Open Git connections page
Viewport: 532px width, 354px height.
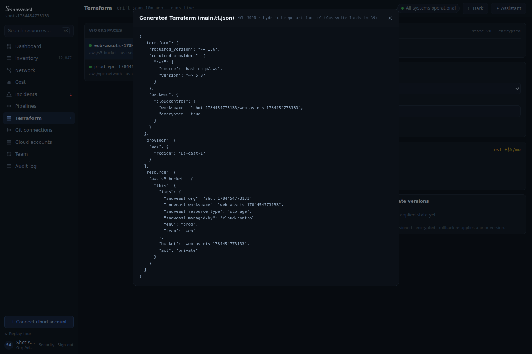pyautogui.click(x=39, y=130)
